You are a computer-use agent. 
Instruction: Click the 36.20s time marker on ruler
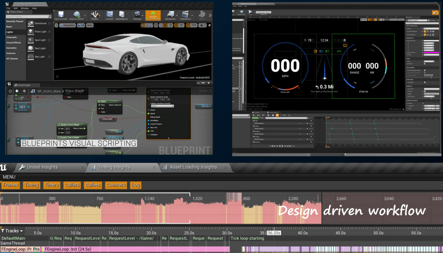[x=274, y=233]
